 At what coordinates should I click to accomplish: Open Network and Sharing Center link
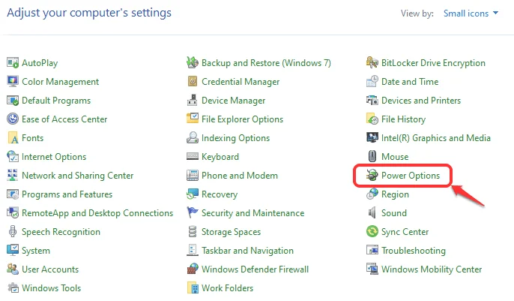coord(77,176)
